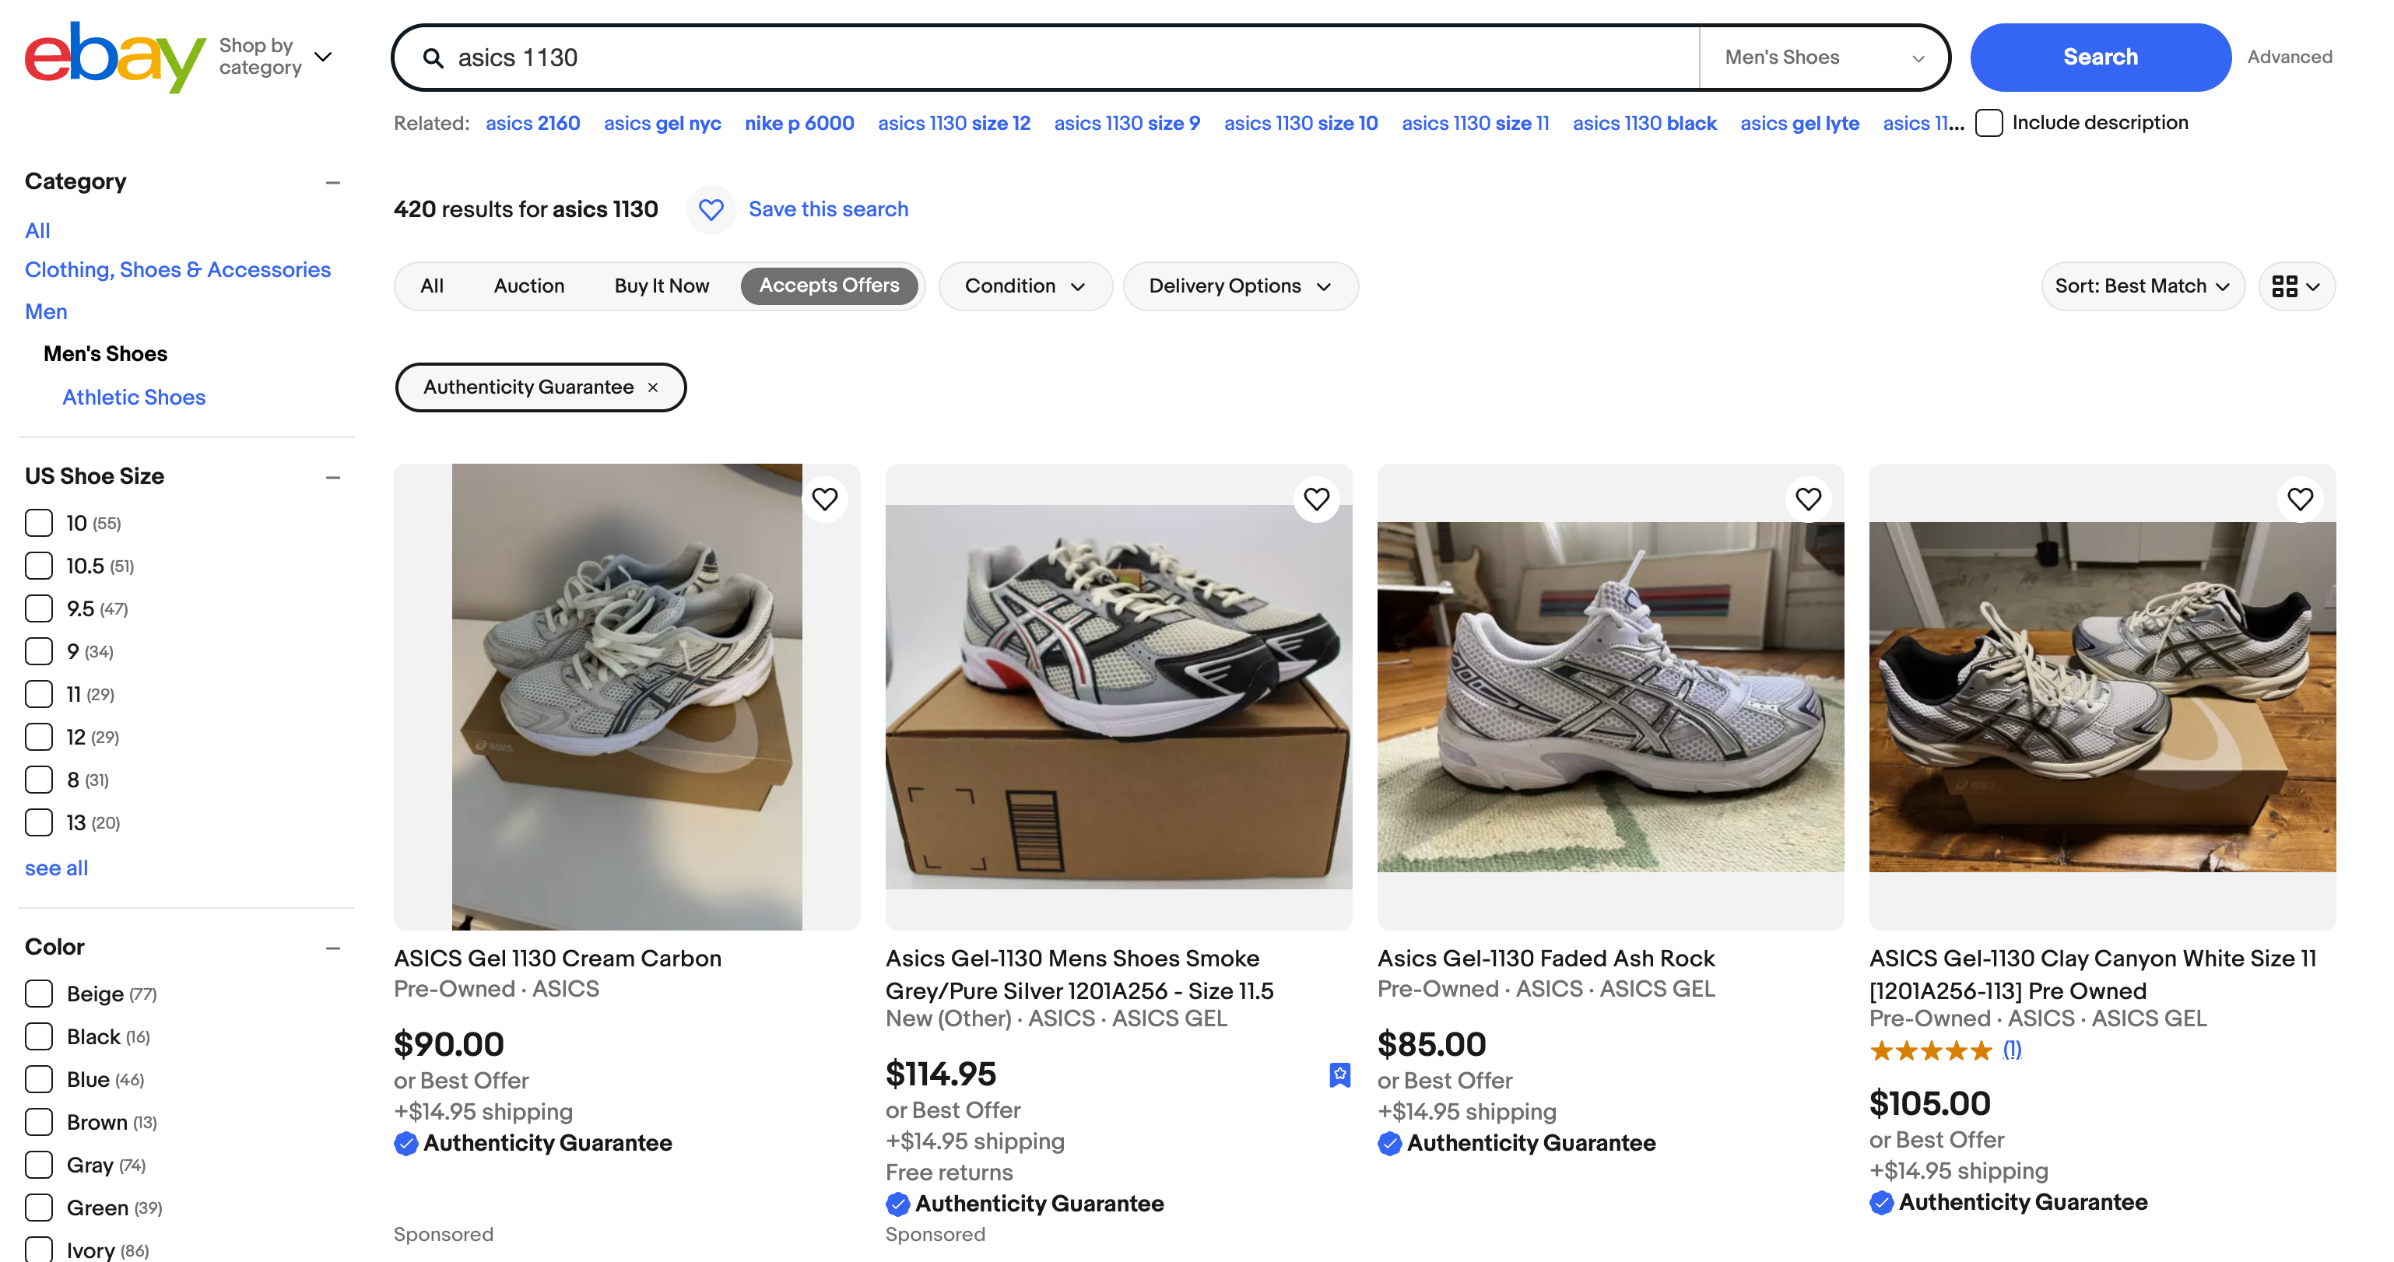The width and height of the screenshot is (2394, 1262).
Task: Select US shoe size 10.5 checkbox
Action: tap(39, 566)
